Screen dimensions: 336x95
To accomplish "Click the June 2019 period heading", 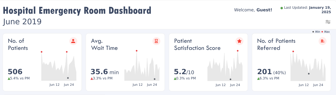I will click(x=22, y=22).
